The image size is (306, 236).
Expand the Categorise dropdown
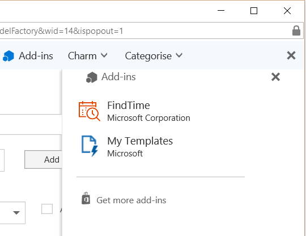[x=154, y=56]
